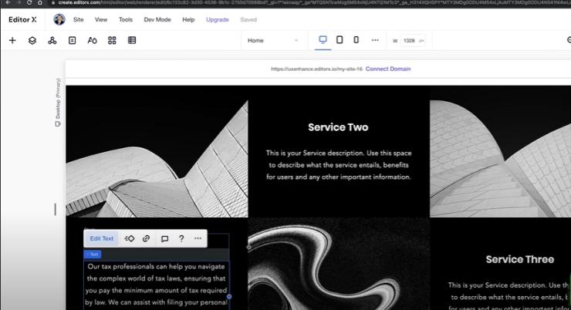Open the Help menu
The image size is (571, 310).
[x=188, y=19]
